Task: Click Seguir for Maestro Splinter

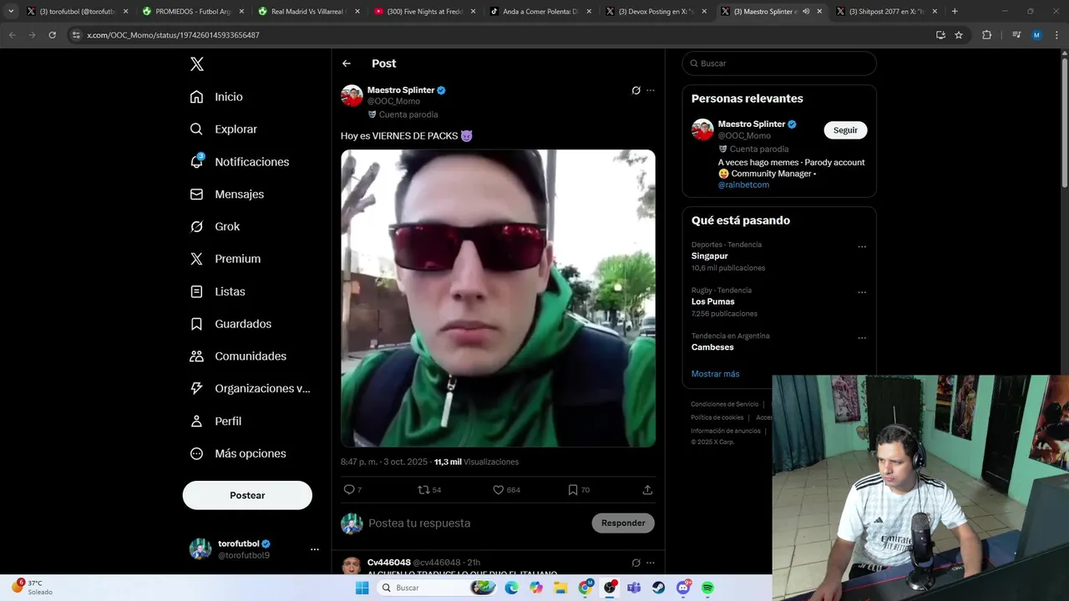Action: click(845, 130)
